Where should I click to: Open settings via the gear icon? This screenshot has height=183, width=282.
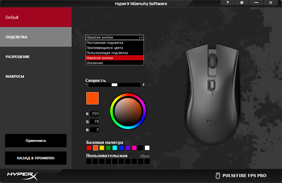[x=242, y=3]
